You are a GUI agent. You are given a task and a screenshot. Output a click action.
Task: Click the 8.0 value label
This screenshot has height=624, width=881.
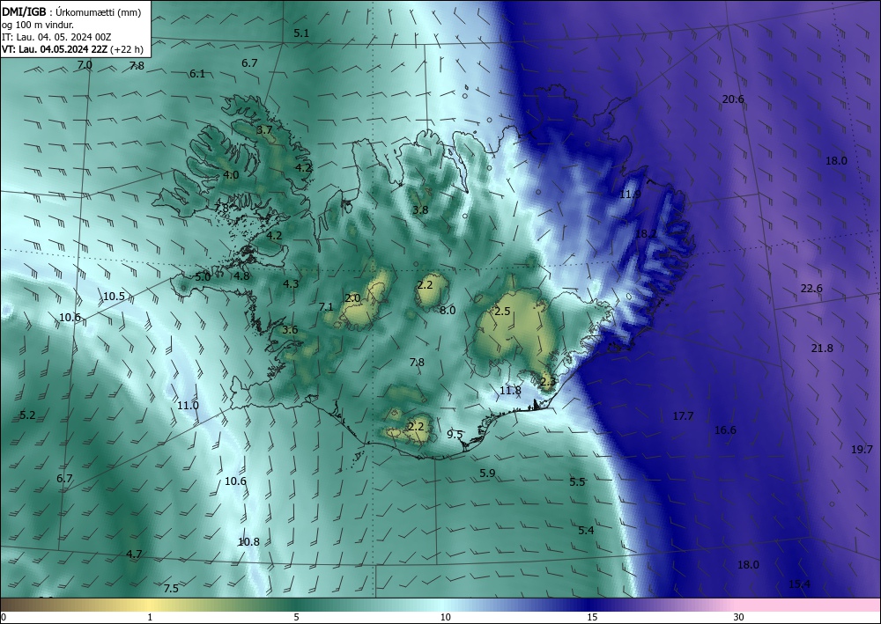(x=448, y=310)
